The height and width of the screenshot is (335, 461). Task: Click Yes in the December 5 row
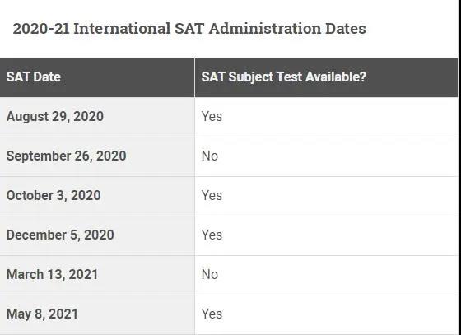coord(212,235)
